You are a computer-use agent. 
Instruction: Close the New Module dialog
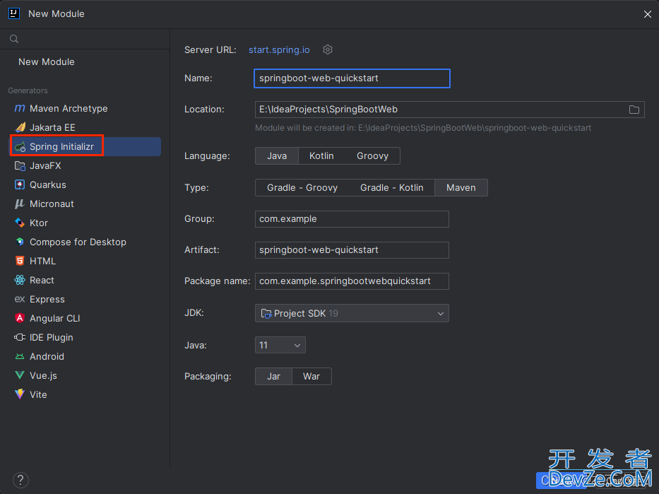click(647, 14)
